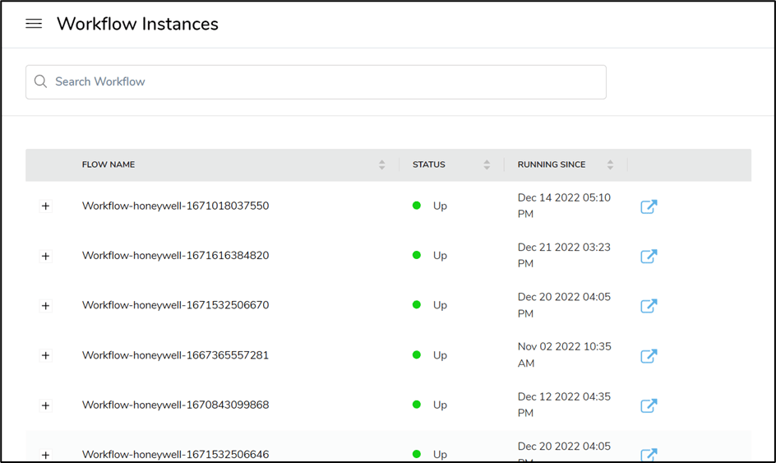
Task: Click the search magnifier icon
Action: click(40, 81)
